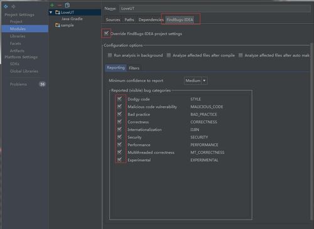Screen dimensions: 314x229
Task: Click the copy module icon
Action: click(x=67, y=5)
